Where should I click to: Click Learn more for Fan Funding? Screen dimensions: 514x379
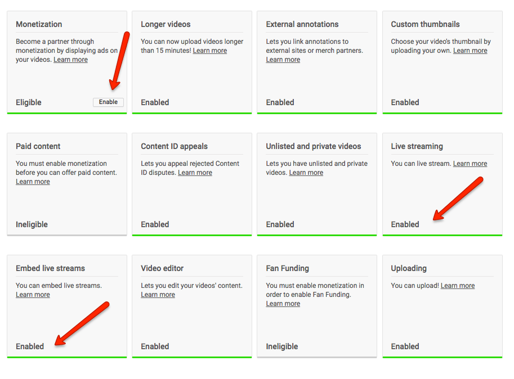283,304
